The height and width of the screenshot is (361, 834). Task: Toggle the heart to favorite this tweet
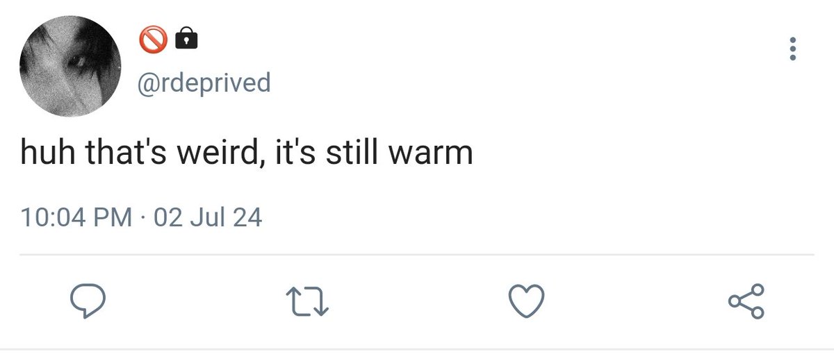tap(526, 301)
